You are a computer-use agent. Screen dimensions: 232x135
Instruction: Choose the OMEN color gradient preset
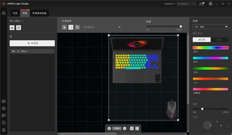pyautogui.click(x=211, y=89)
